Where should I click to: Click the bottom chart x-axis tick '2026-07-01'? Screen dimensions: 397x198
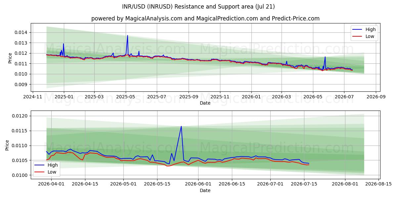point(270,184)
